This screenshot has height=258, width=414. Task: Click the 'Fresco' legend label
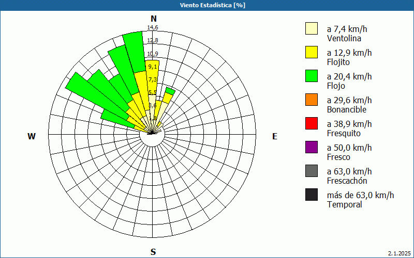339,157
